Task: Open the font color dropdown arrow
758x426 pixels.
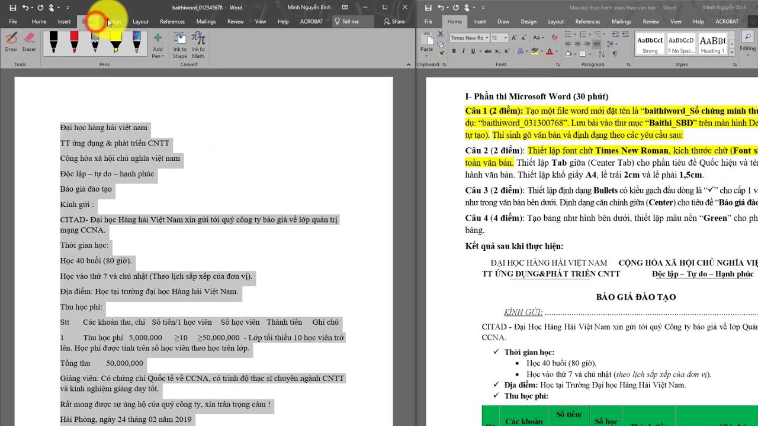Action: tap(557, 51)
